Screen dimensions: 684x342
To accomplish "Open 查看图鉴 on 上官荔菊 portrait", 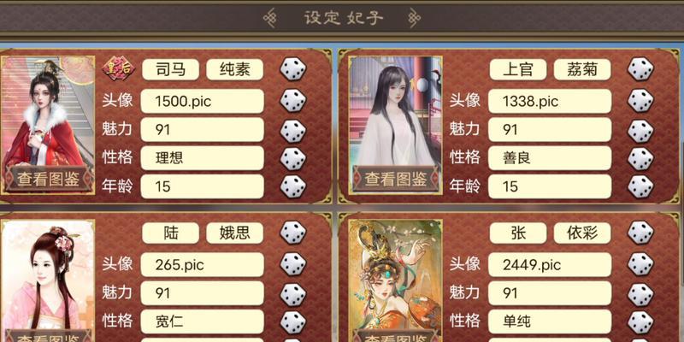I will pyautogui.click(x=396, y=179).
